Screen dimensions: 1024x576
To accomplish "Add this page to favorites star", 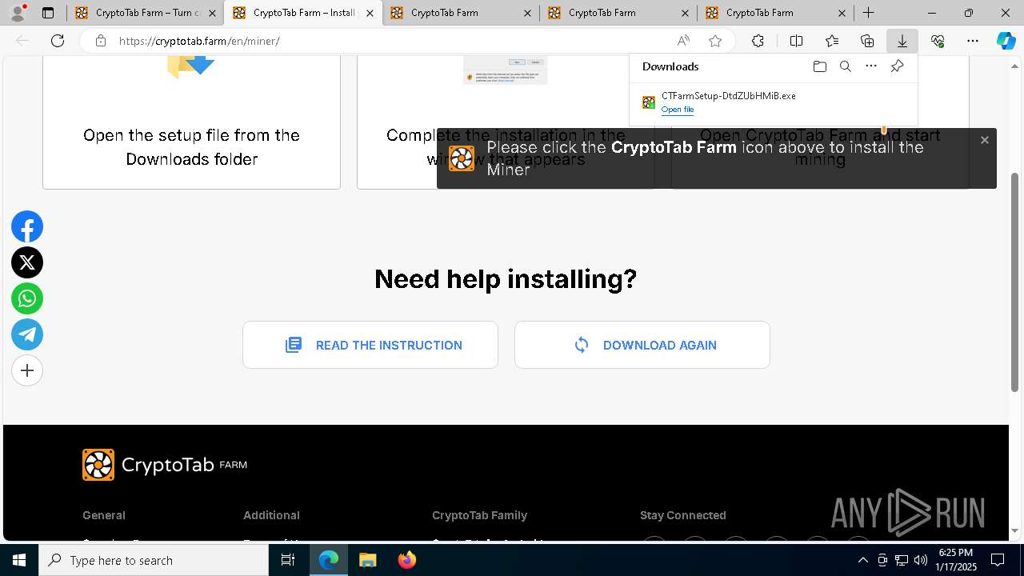I will 715,41.
